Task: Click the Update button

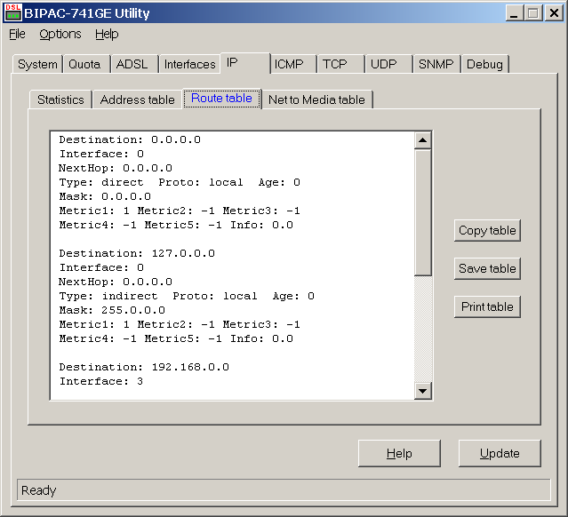Action: point(500,453)
